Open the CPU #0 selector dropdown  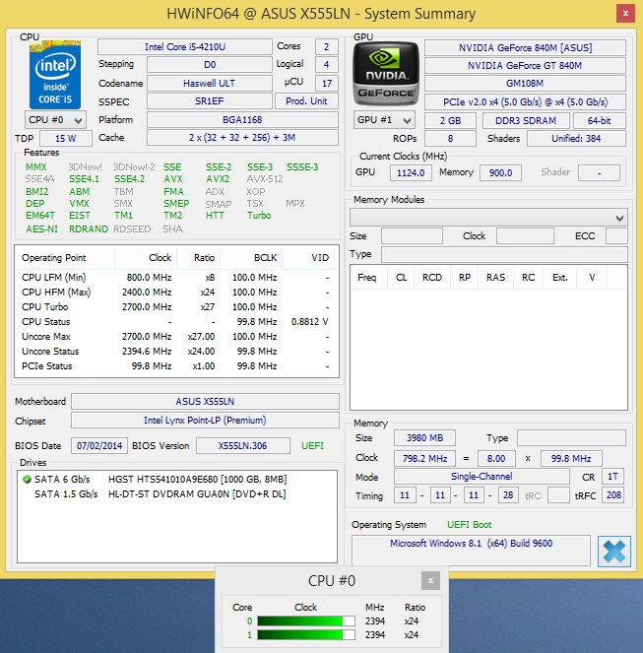[x=55, y=120]
